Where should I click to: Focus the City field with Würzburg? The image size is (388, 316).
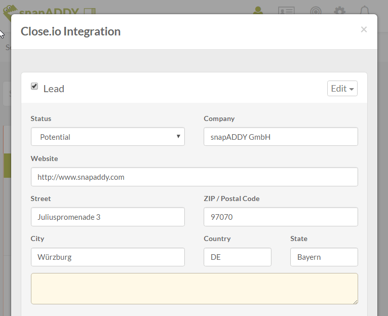[x=107, y=257]
